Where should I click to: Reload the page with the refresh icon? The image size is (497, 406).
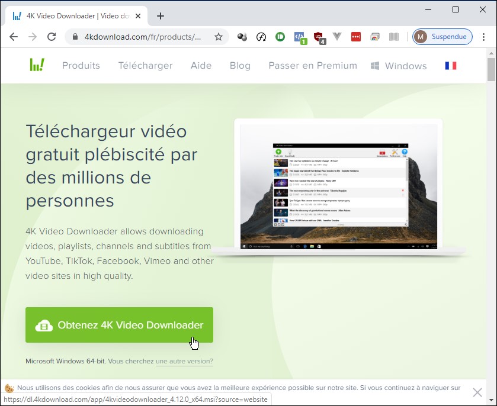tap(52, 37)
